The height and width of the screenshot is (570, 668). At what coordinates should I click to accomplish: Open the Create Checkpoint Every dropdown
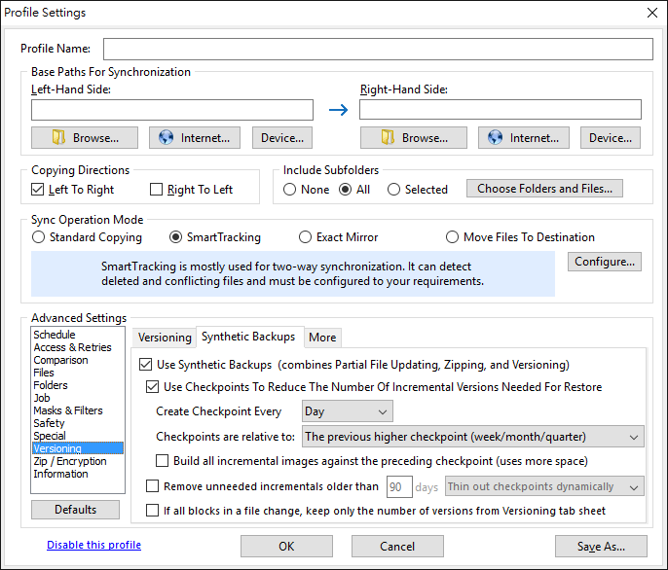(x=348, y=411)
